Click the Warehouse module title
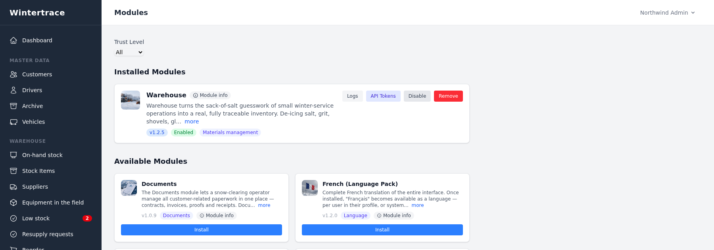 tap(166, 95)
